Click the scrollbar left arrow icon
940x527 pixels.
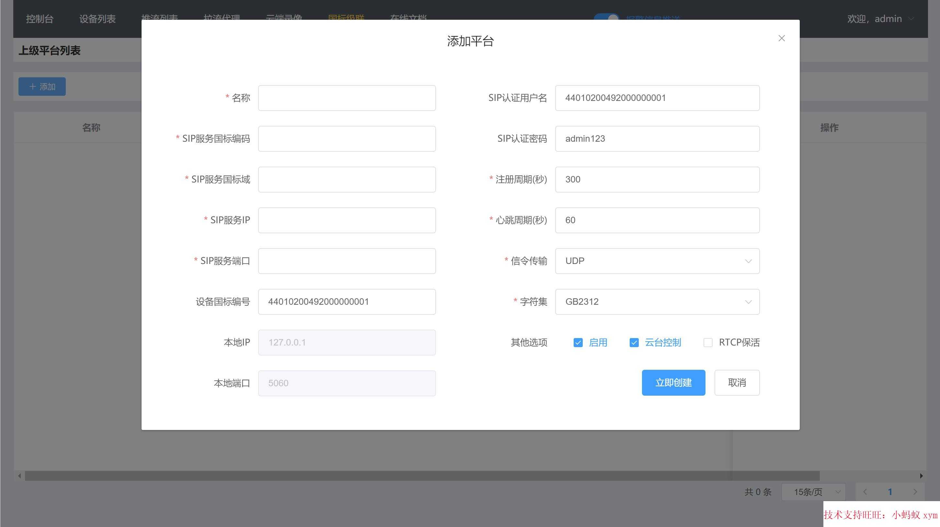click(x=19, y=476)
